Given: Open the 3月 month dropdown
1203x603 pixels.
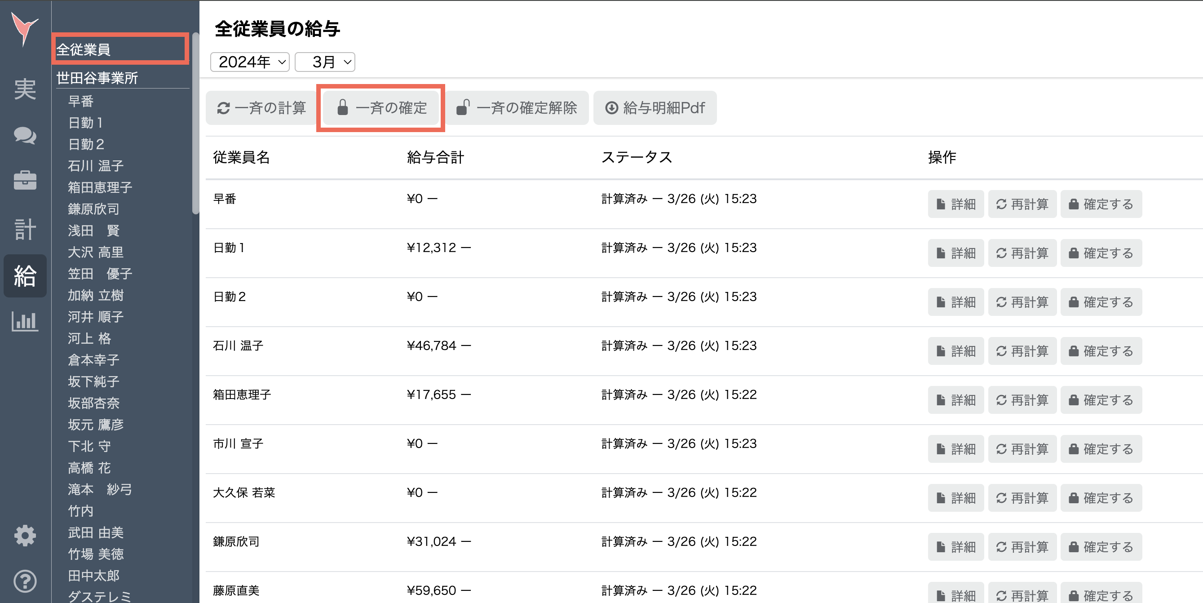Looking at the screenshot, I should pyautogui.click(x=325, y=62).
